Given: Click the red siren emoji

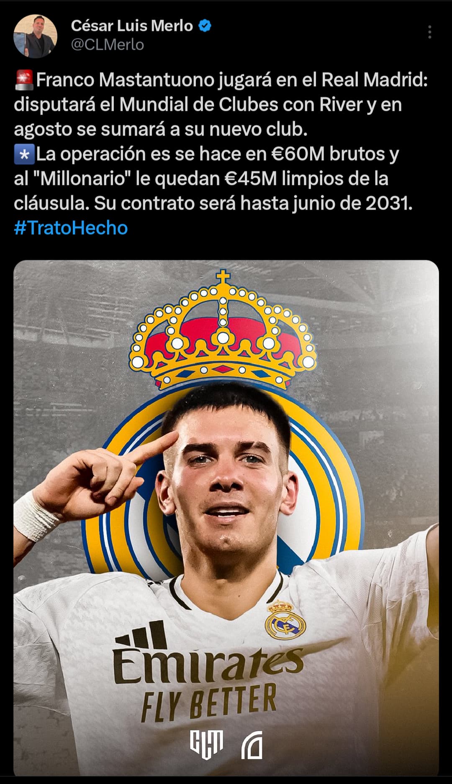Looking at the screenshot, I should coord(24,80).
